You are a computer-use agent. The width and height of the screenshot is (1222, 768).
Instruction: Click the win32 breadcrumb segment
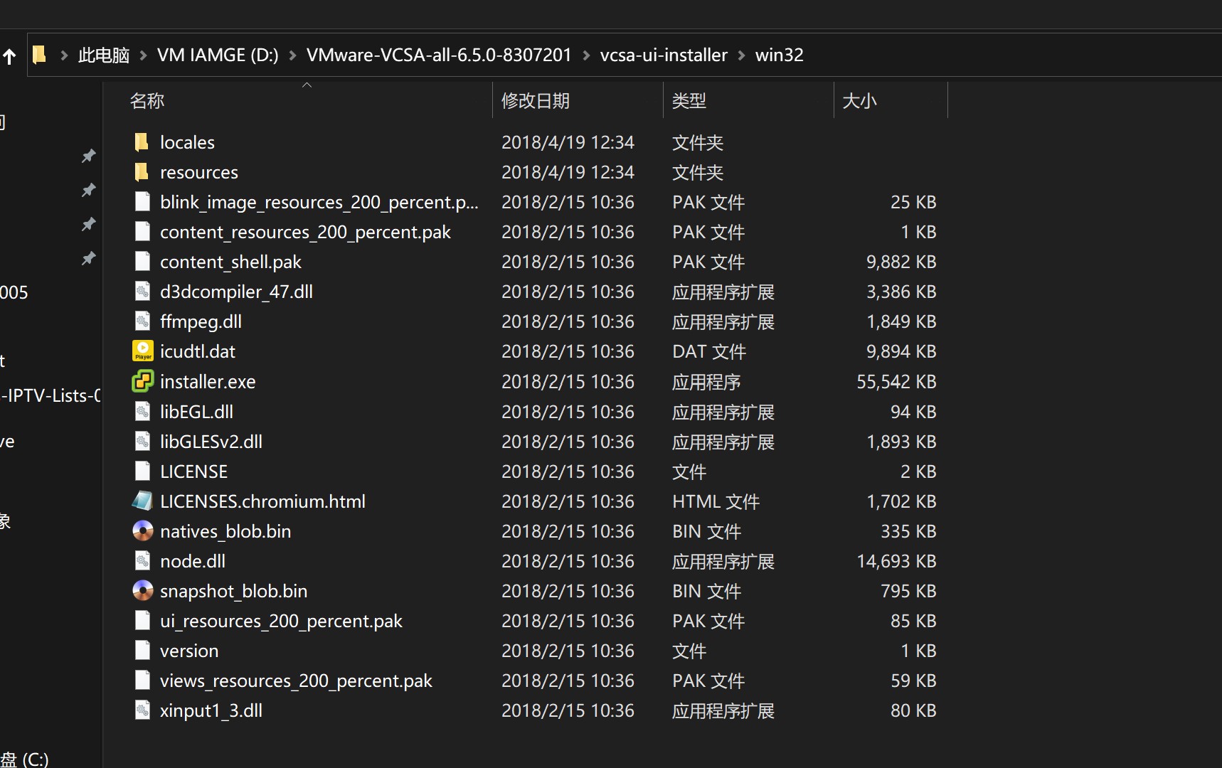pos(779,55)
